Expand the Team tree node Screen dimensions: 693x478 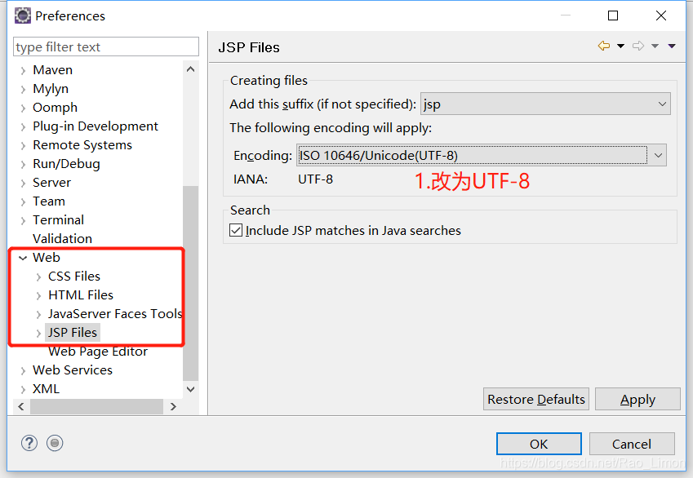23,202
